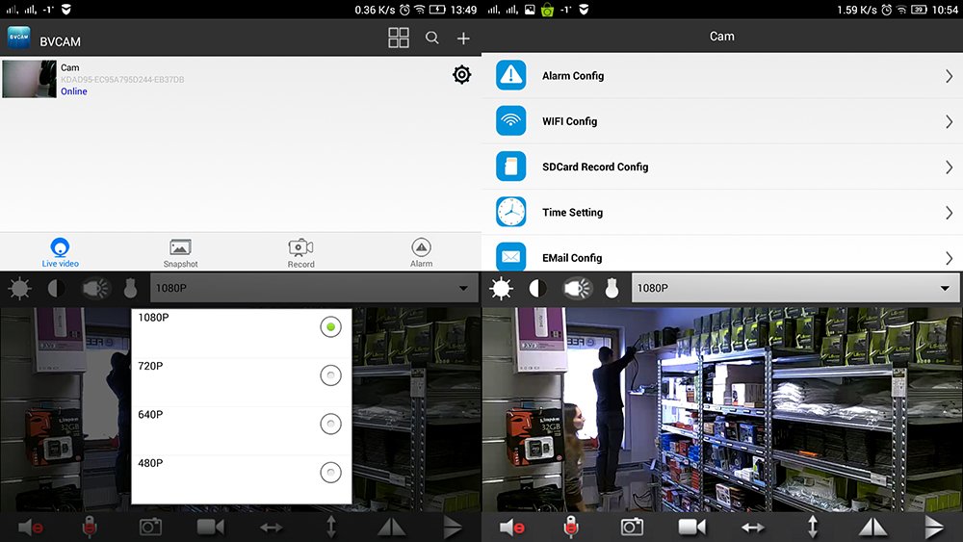Viewport: 963px width, 542px height.
Task: Tap horizontal pan arrows icon in left screen
Action: (271, 528)
